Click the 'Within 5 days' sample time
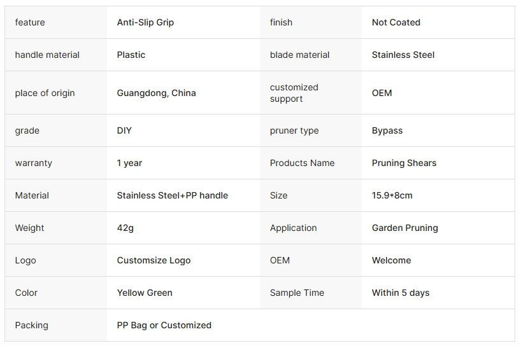The image size is (521, 348). coord(400,293)
